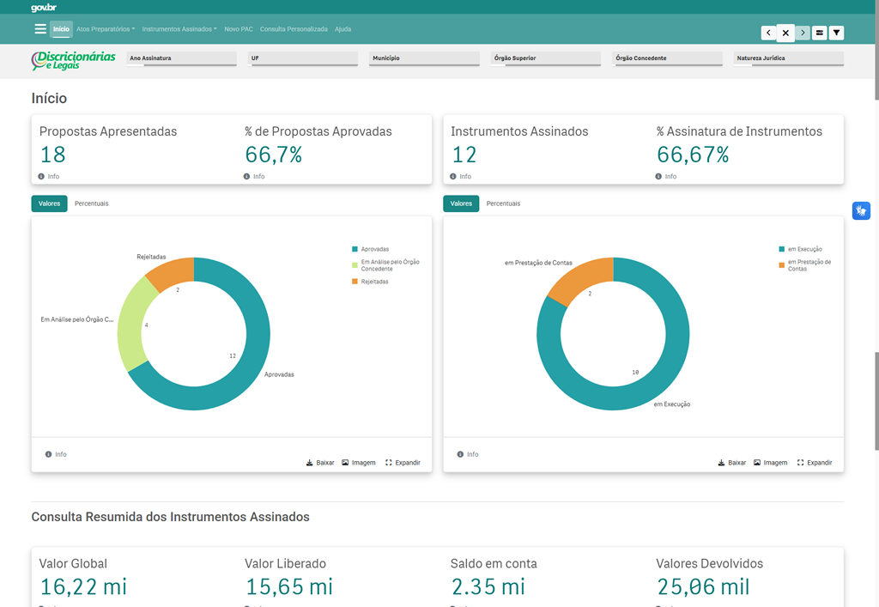Open the Órgão Superior filter
879x607 pixels.
[x=546, y=59]
